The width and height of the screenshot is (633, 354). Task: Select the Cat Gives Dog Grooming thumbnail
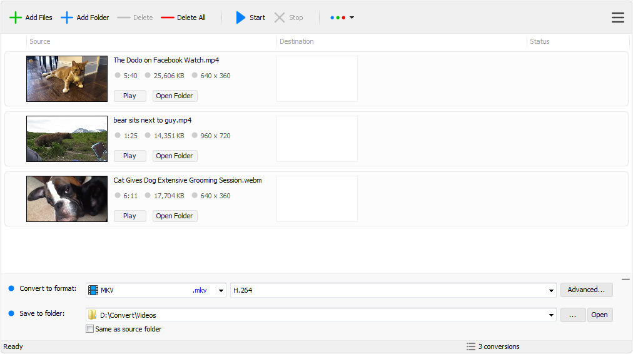[67, 198]
